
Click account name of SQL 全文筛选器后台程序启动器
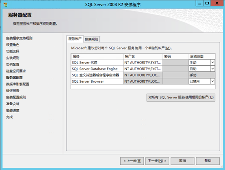pyautogui.click(x=143, y=75)
